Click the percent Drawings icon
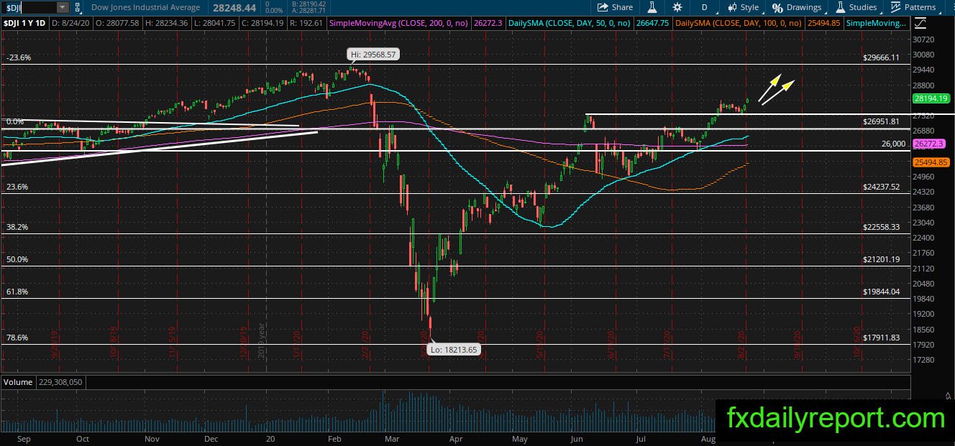This screenshot has height=446, width=955. click(777, 7)
